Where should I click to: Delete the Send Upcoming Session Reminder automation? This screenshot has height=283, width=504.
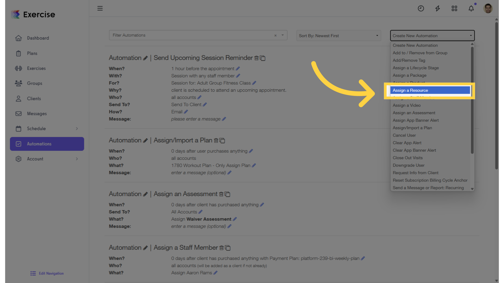pos(256,58)
